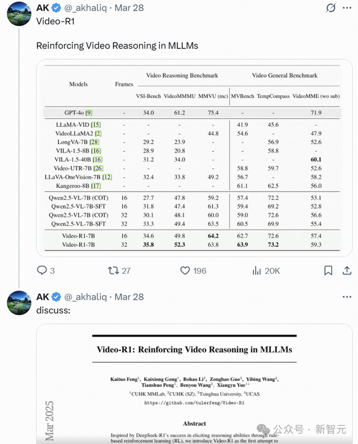The image size is (358, 444).
Task: Click the Grok icon on the Video-R1 tweet
Action: coord(331,8)
